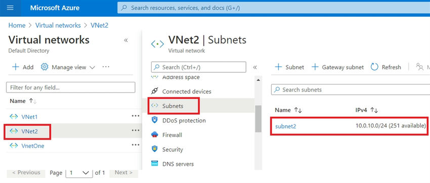Click the Manage view gear icon
The height and width of the screenshot is (183, 430).
[45, 67]
